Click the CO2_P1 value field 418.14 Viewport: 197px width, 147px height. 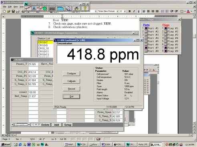click(x=33, y=72)
